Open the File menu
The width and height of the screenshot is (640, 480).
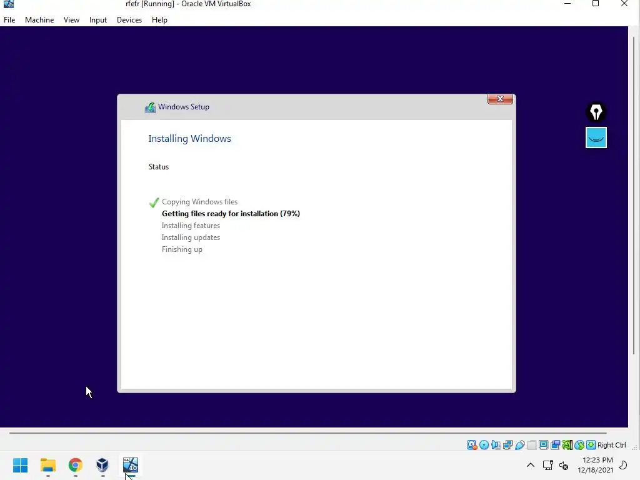pyautogui.click(x=9, y=20)
